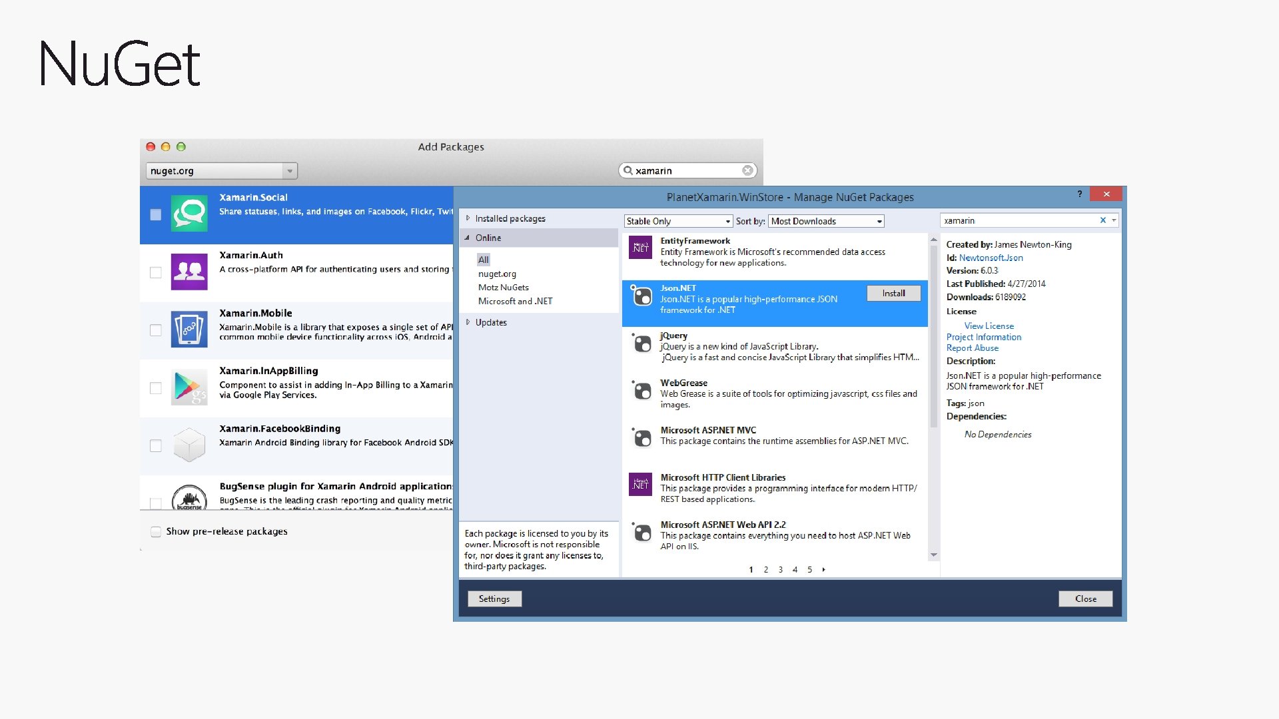Open the Stable Only dropdown
Screen dimensions: 1279x719
coord(678,221)
